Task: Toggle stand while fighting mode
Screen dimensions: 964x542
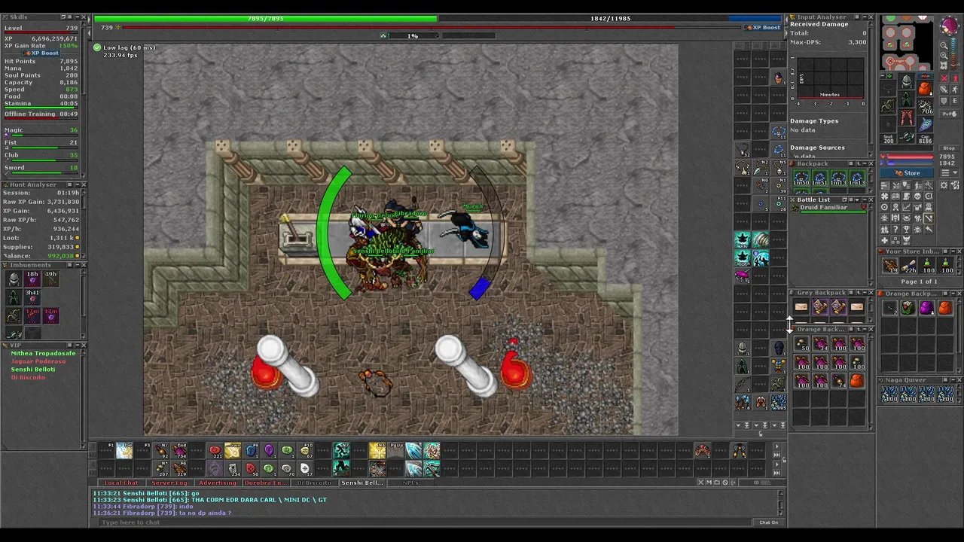Action: click(x=955, y=78)
